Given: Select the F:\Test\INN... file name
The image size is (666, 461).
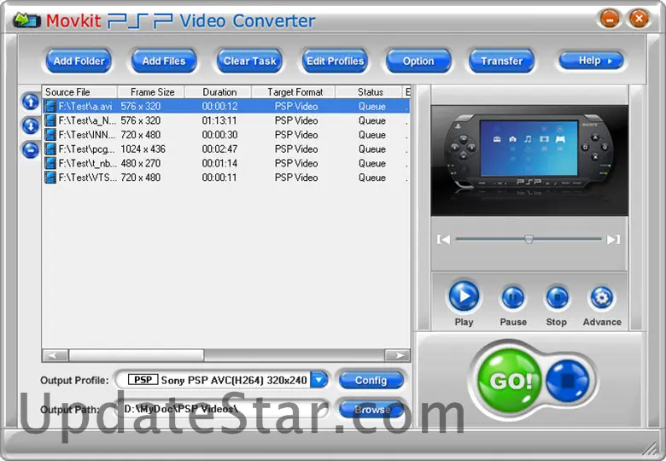Looking at the screenshot, I should [87, 135].
